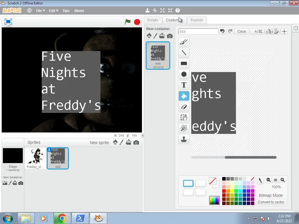
Task: Select the Brush tool in paint editor
Action: coord(184,42)
